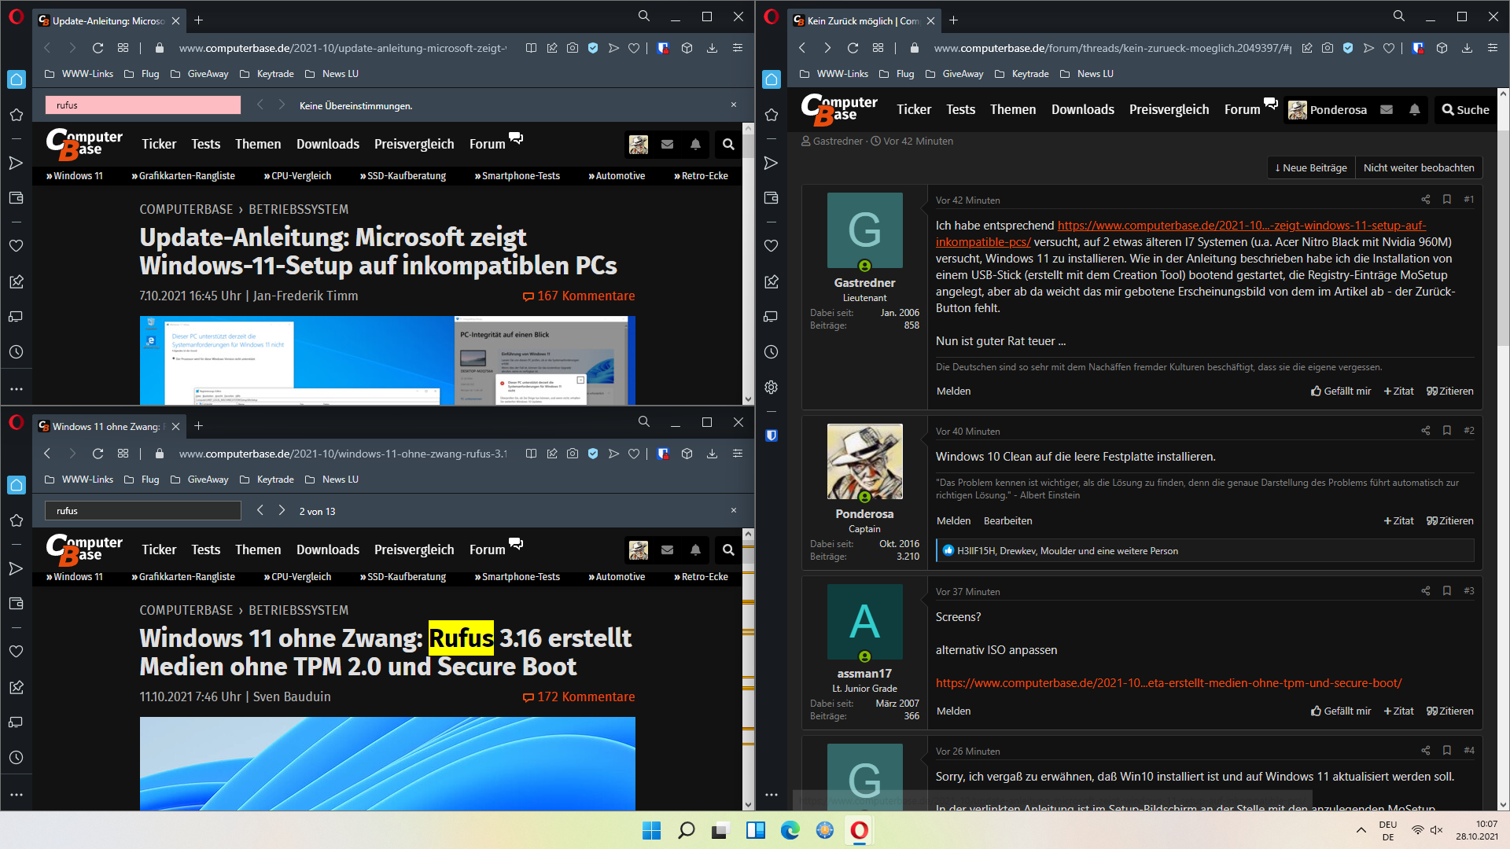Click Zitieren on Gastredner's first post
This screenshot has width=1510, height=849.
1449,391
